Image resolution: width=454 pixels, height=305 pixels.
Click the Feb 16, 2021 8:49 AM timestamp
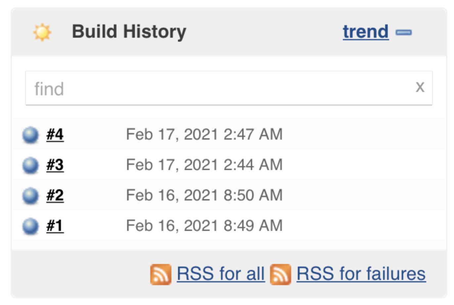point(204,226)
